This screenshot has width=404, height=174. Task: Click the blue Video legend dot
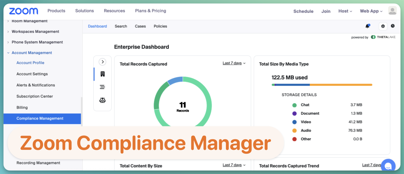pos(294,122)
